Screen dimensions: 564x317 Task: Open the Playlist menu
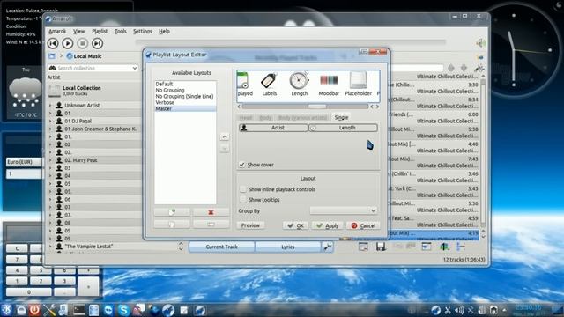click(x=100, y=32)
